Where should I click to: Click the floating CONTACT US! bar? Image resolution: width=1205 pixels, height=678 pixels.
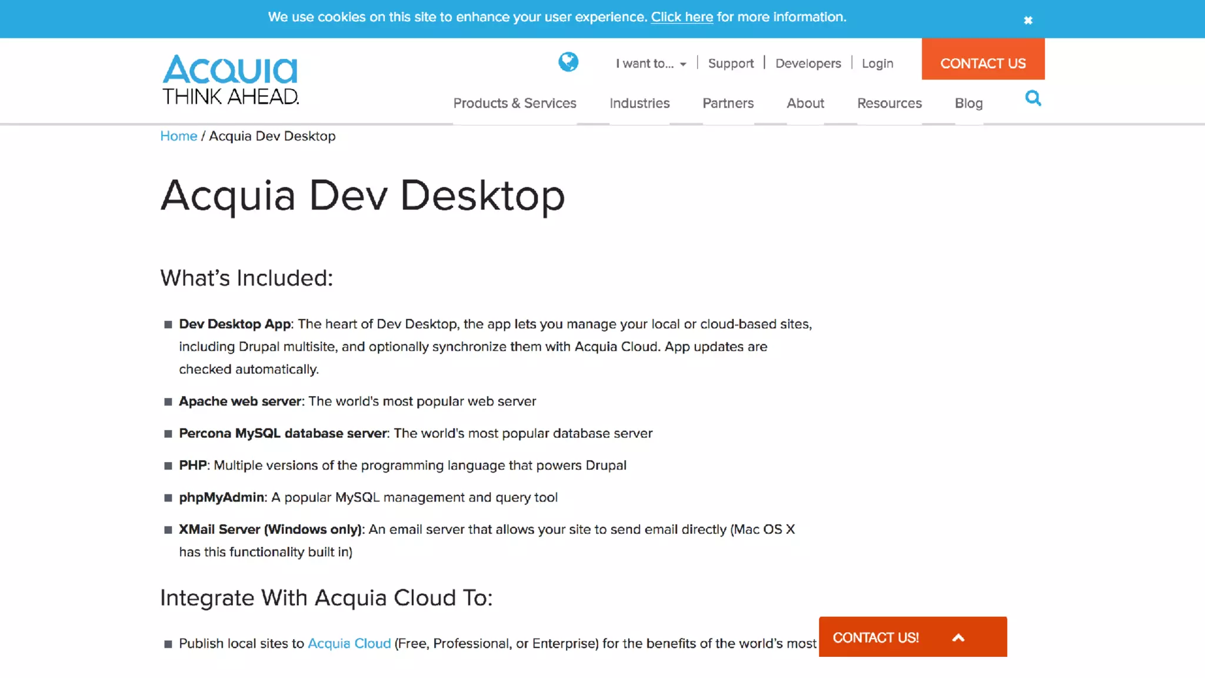[876, 637]
